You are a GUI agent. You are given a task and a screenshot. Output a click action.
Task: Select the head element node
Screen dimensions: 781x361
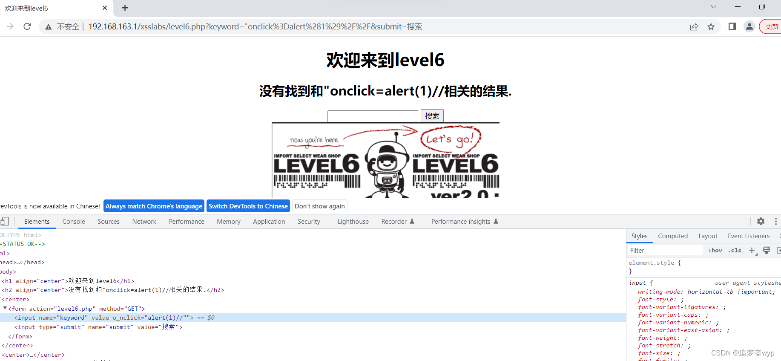[x=22, y=262]
